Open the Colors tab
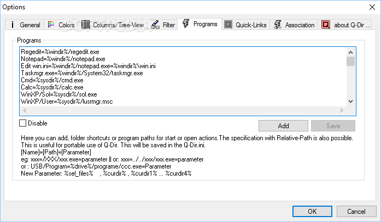381x222 pixels. click(61, 25)
